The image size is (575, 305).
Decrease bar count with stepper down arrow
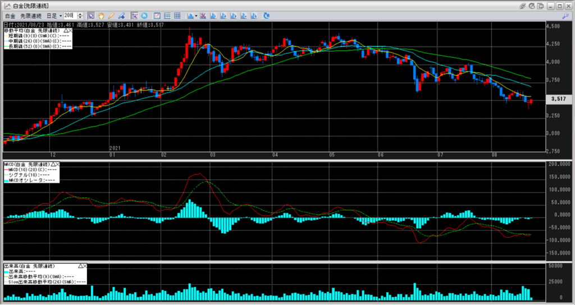click(x=81, y=17)
